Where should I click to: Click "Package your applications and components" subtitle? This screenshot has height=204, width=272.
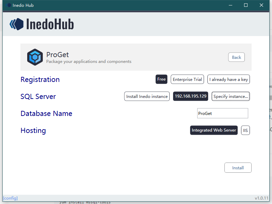coord(89,62)
